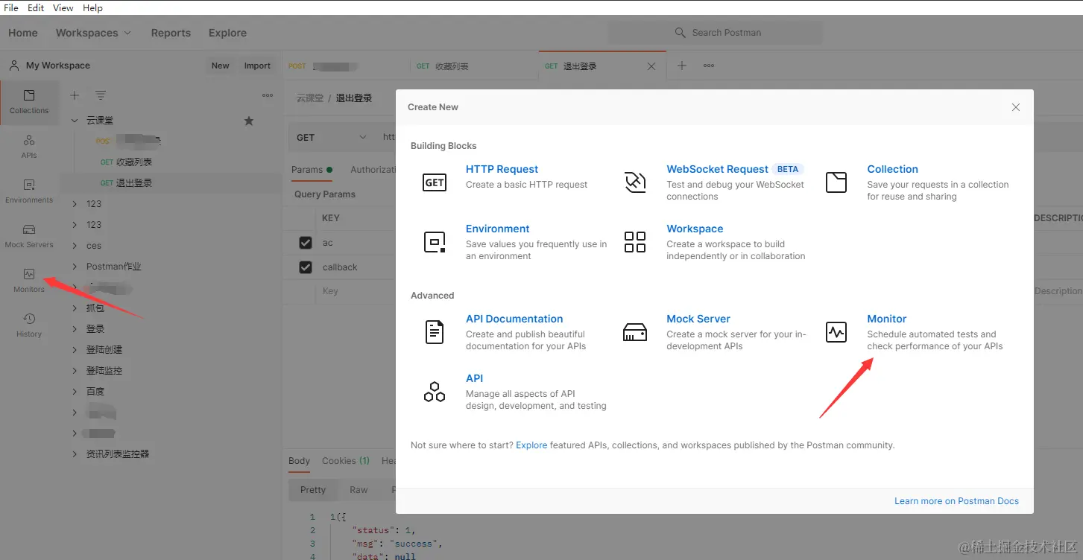Open a new request tab with the plus icon
This screenshot has height=560, width=1083.
pyautogui.click(x=681, y=66)
